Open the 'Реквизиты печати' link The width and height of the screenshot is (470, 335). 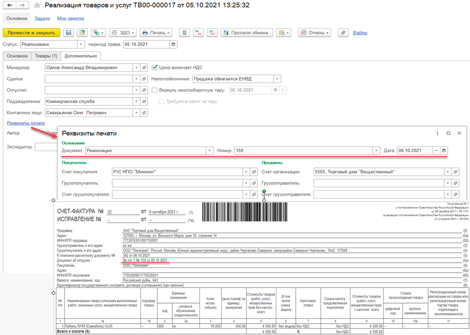(x=26, y=123)
